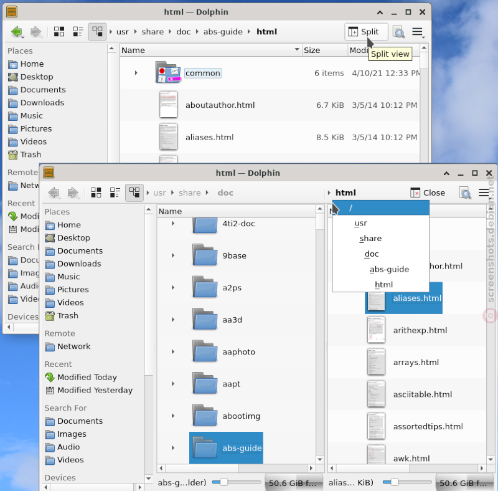
Task: Select the aboutauthor.html file icon
Action: pyautogui.click(x=168, y=105)
